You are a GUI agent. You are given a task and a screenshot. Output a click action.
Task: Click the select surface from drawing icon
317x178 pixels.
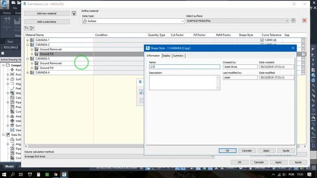(x=293, y=20)
